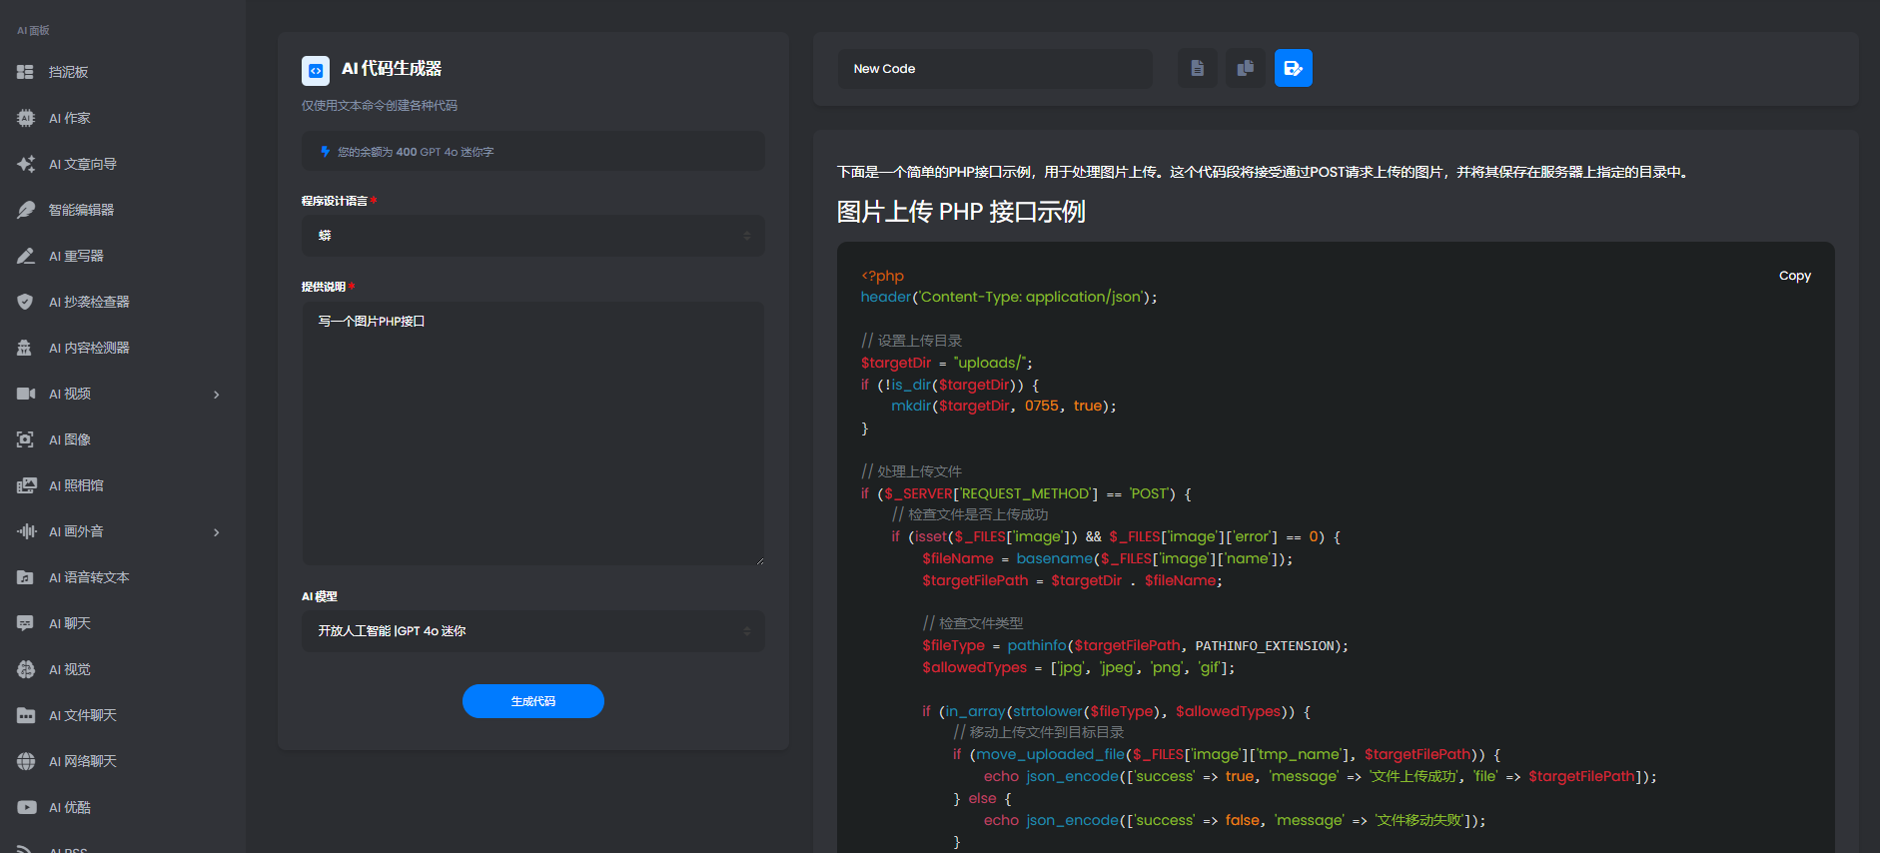Viewport: 1880px width, 853px height.
Task: Open the AI 模型 dropdown selector
Action: [x=532, y=631]
